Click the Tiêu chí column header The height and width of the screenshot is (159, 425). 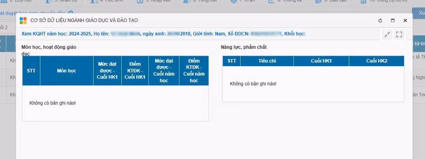coord(267,61)
